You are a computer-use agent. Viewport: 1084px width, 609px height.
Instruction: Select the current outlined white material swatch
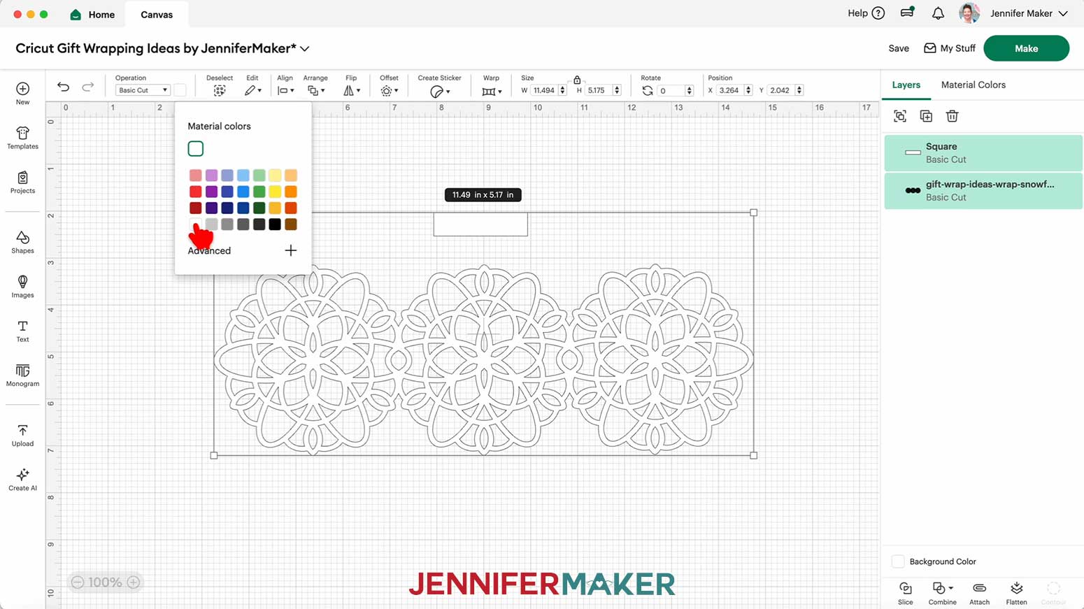point(196,148)
